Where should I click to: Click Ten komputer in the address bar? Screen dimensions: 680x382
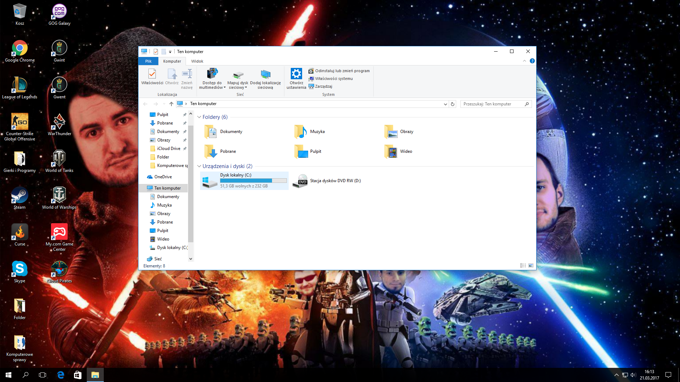point(203,104)
